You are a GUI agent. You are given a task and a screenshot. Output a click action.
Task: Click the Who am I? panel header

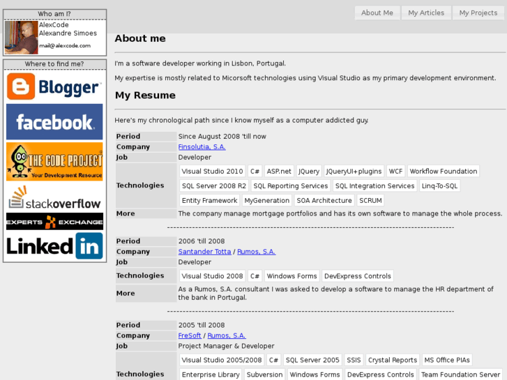(x=54, y=14)
